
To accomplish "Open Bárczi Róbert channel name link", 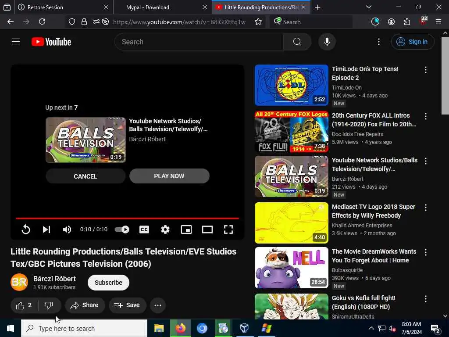I will pos(54,279).
